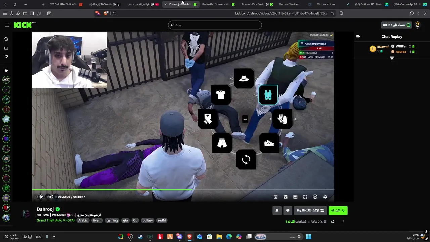Viewport: 430px width, 242px height.
Task: Open the user profile avatar menu
Action: pyautogui.click(x=417, y=25)
